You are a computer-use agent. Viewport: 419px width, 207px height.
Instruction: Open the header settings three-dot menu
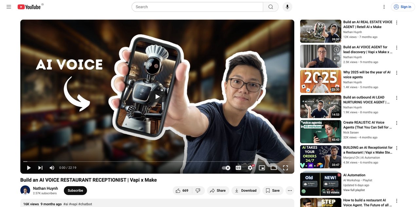coord(384,7)
